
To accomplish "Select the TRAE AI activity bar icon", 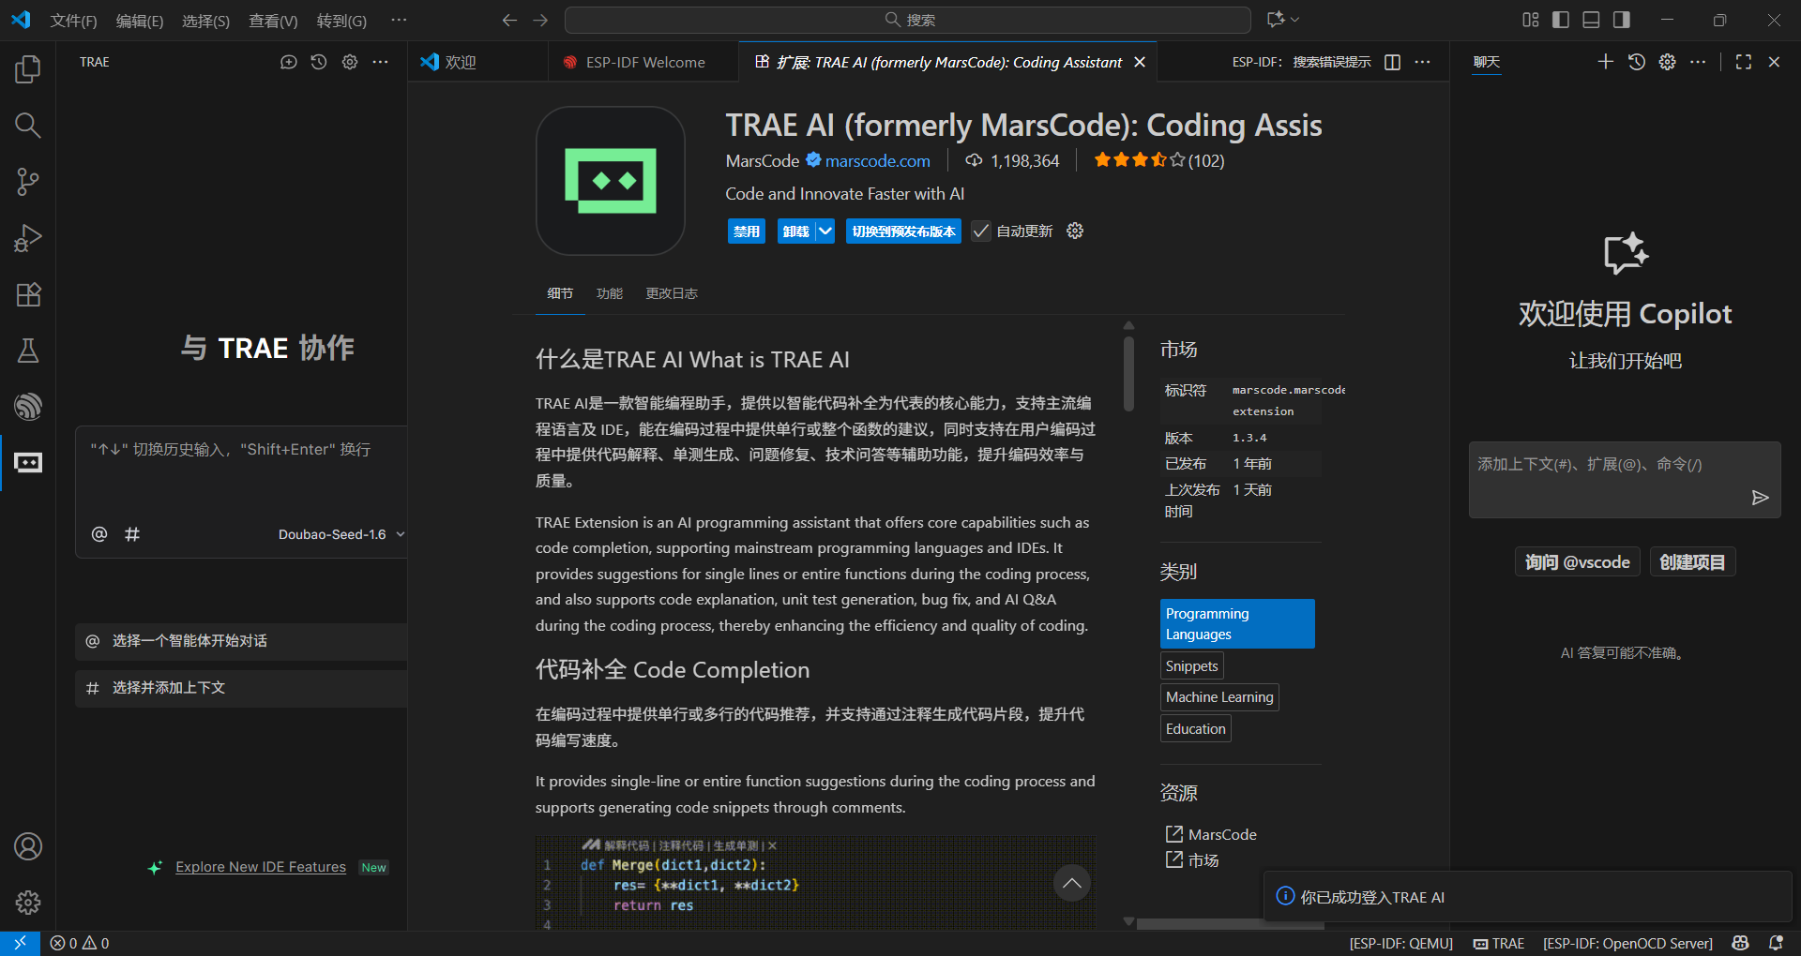I will tap(28, 463).
